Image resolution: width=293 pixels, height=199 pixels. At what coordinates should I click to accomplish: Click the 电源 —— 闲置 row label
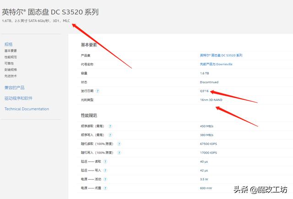[x=91, y=188]
